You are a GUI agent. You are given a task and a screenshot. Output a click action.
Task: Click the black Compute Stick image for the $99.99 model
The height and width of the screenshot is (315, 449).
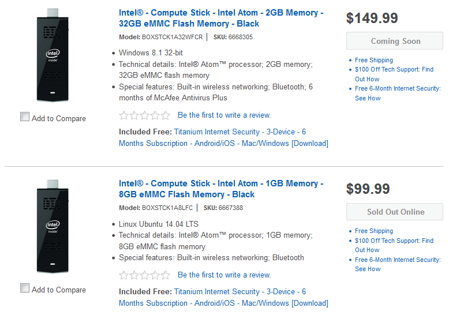[x=53, y=227]
